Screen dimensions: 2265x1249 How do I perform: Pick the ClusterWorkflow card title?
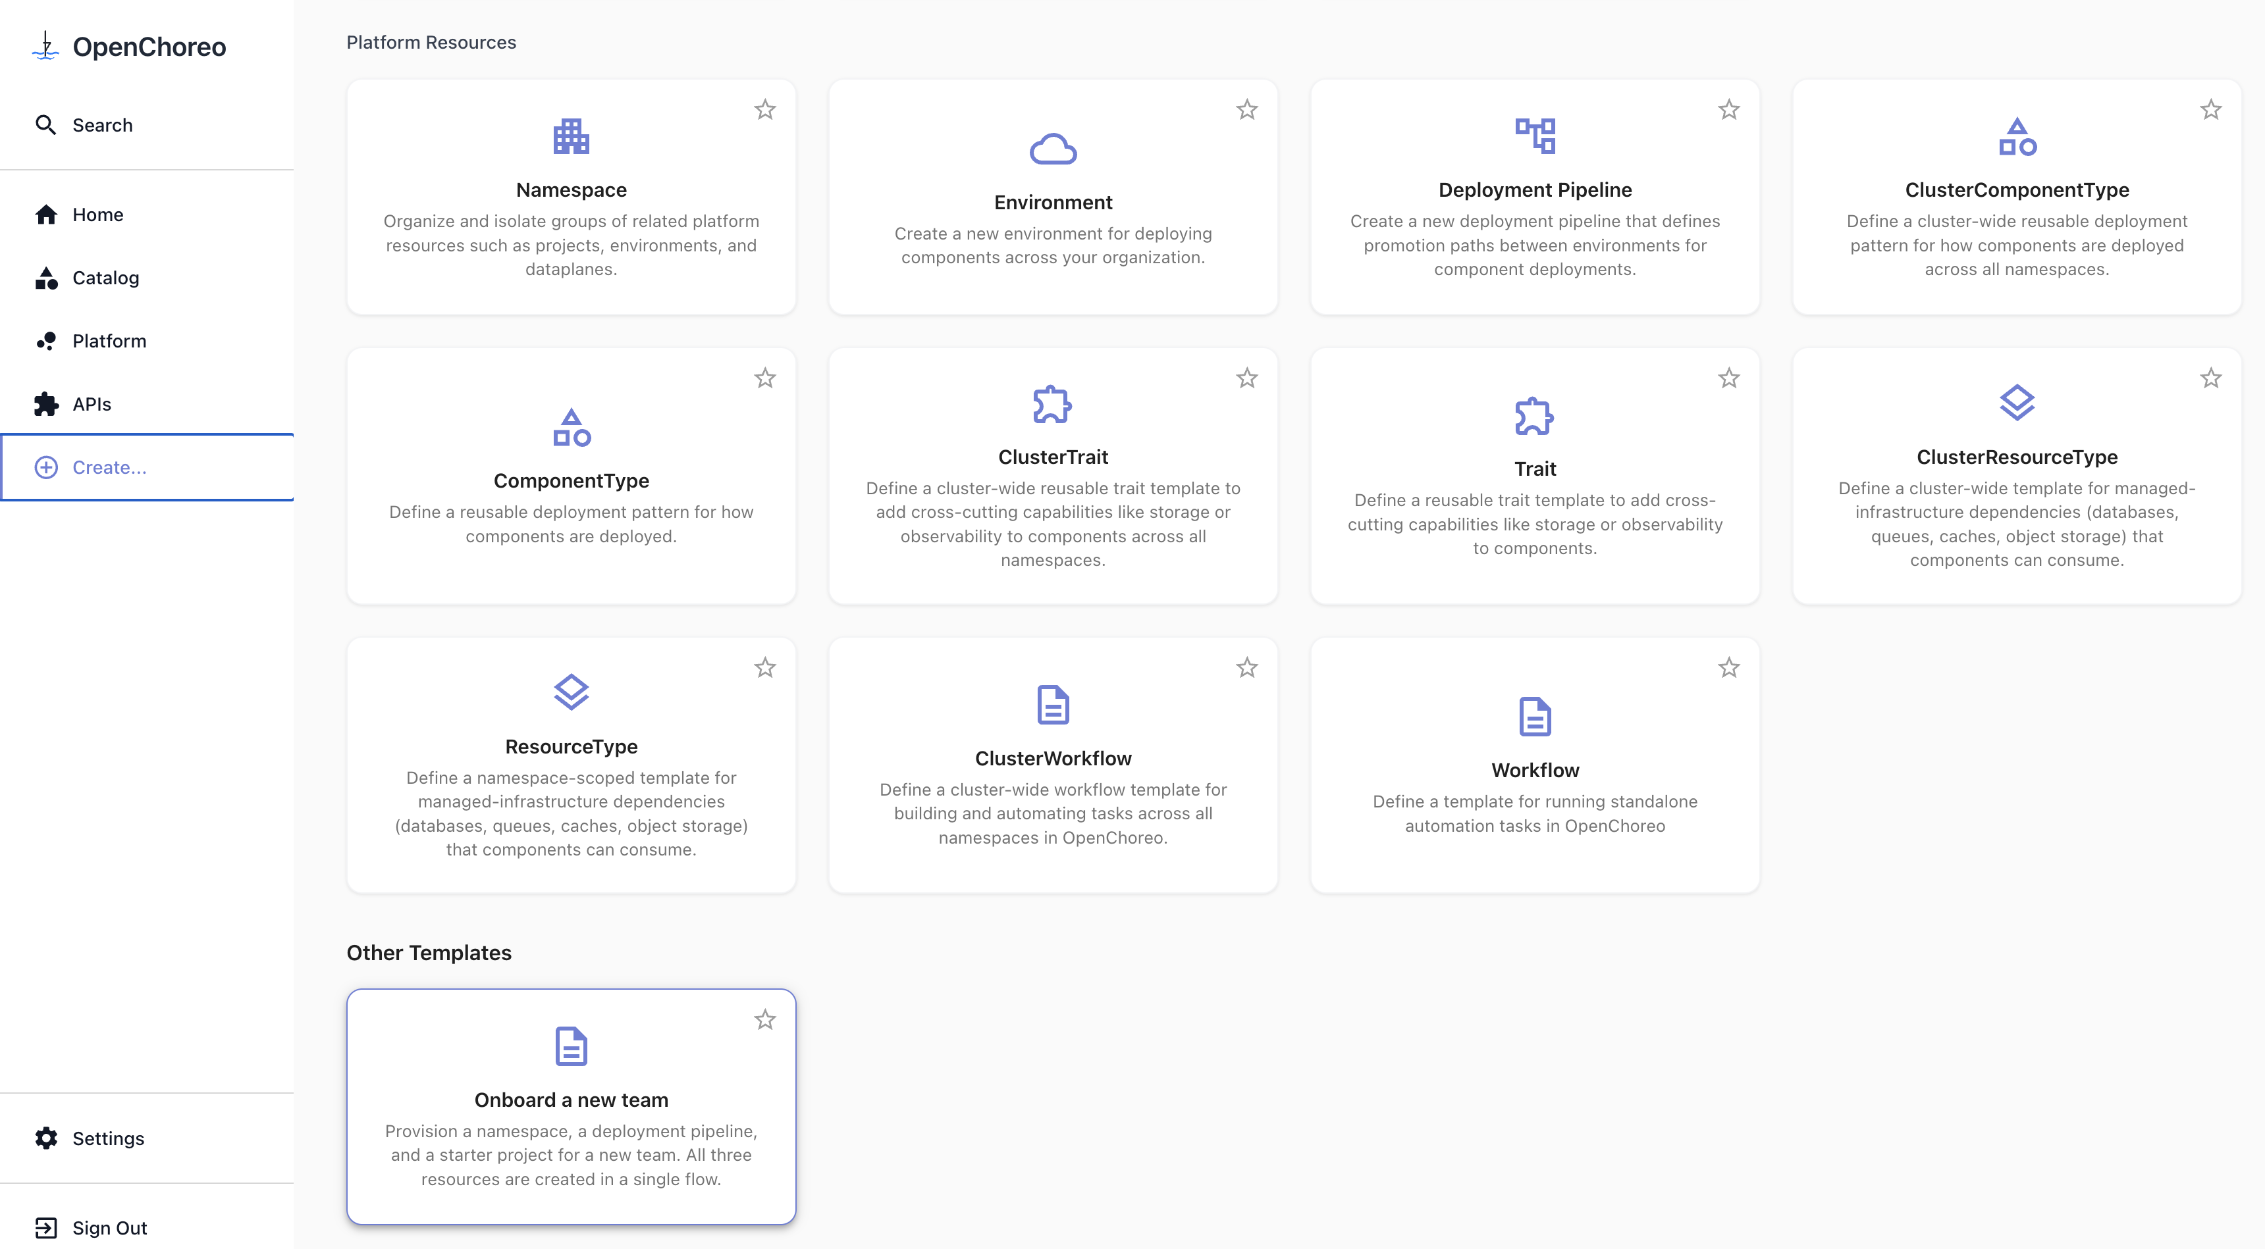(x=1052, y=759)
